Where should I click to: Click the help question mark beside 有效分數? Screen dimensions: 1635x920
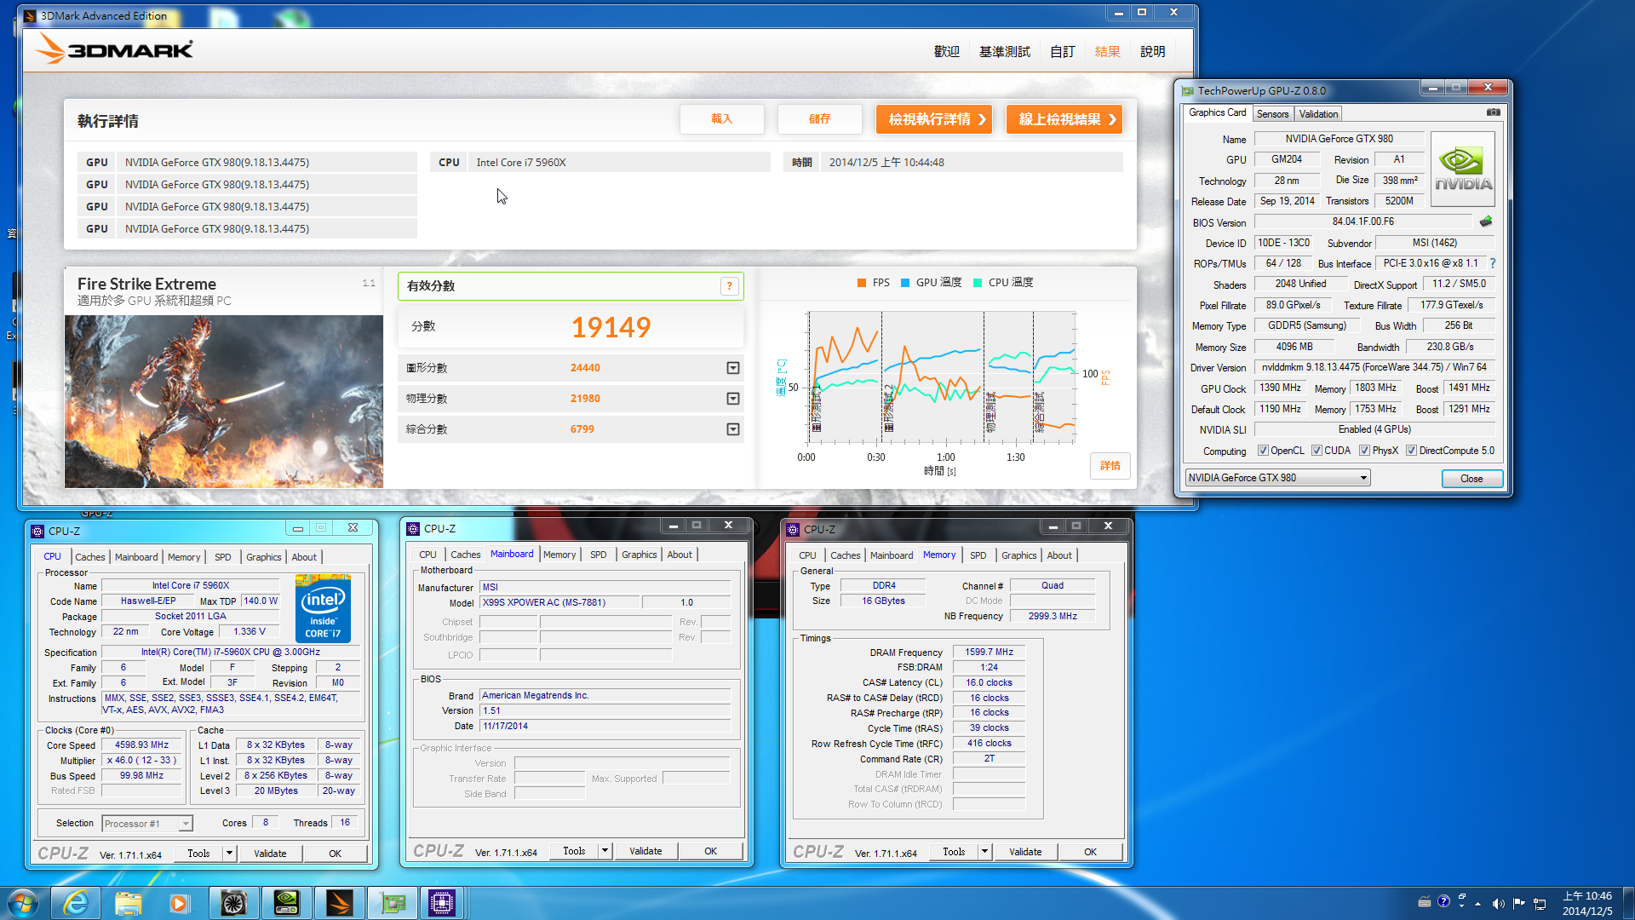click(x=729, y=286)
